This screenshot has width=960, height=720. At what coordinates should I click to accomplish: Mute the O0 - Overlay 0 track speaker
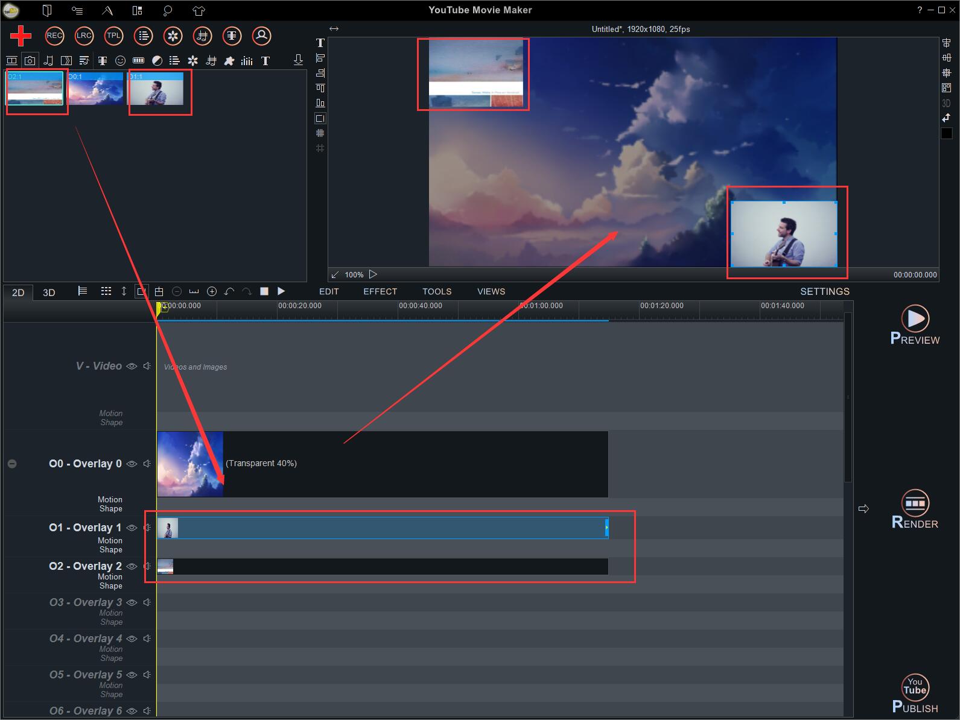(x=147, y=464)
